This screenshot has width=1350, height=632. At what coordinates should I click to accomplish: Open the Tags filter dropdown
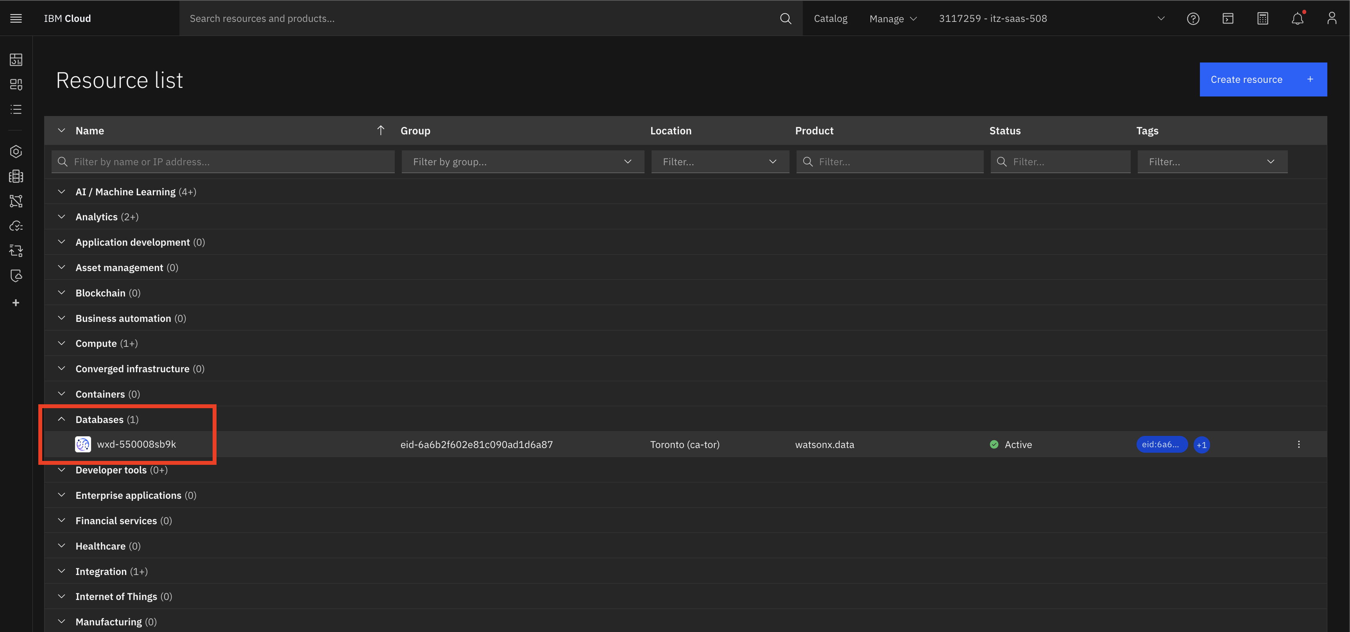(x=1212, y=162)
